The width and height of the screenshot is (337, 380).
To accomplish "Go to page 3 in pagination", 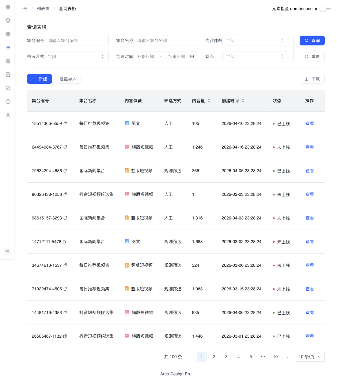I will [x=226, y=357].
